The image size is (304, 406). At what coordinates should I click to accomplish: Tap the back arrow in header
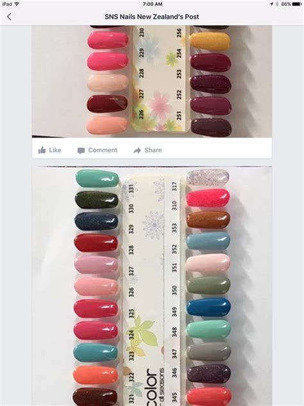pyautogui.click(x=9, y=17)
